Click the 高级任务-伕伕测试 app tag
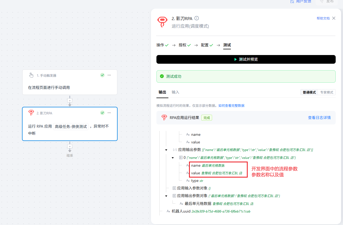Viewport: 343px width, 225px height. 71,126
